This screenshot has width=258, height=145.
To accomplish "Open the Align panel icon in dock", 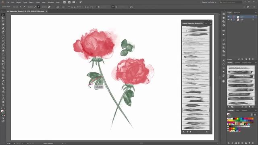I will coord(224,48).
